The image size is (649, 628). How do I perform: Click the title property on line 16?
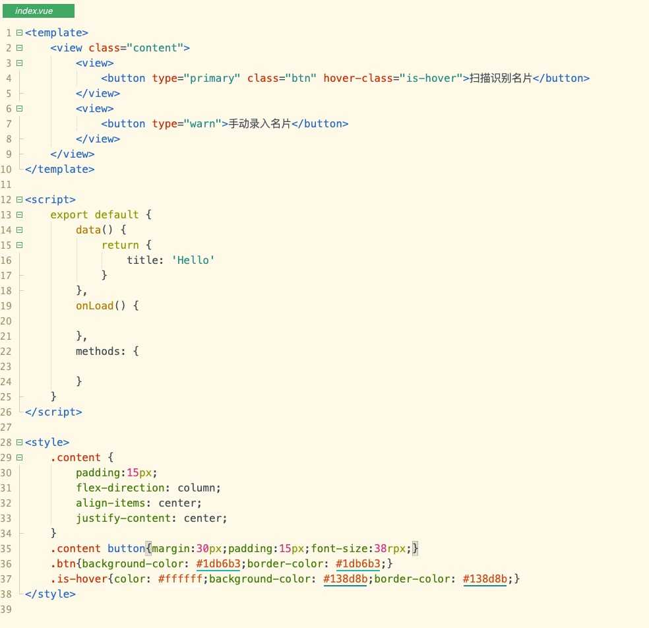tap(142, 260)
